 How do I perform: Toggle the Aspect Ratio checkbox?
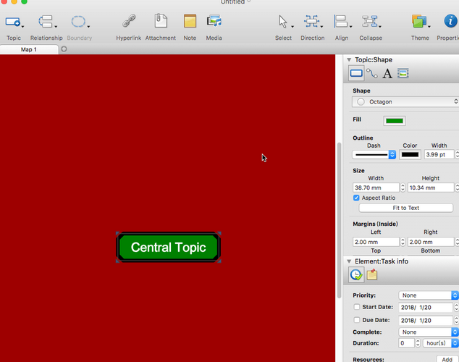[356, 198]
